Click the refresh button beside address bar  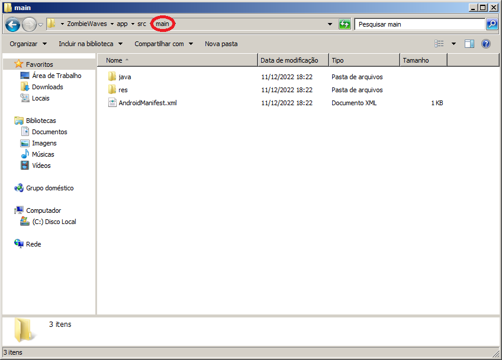[345, 24]
